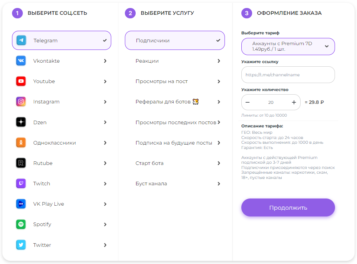
Task: Select the Одноклассники orange icon
Action: (x=21, y=143)
